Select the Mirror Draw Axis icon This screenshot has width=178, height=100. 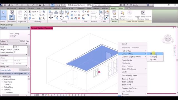67,12
